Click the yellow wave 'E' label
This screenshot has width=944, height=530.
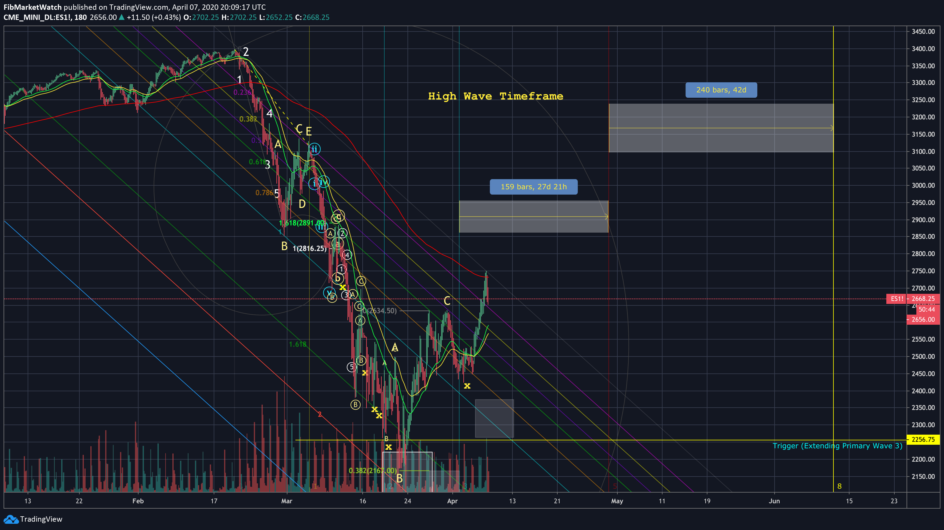pyautogui.click(x=309, y=131)
